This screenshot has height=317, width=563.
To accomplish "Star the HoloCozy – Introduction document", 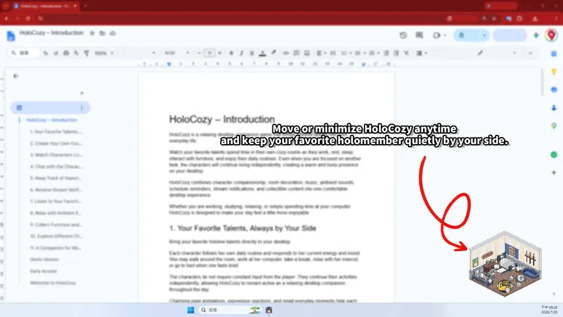I will click(92, 33).
